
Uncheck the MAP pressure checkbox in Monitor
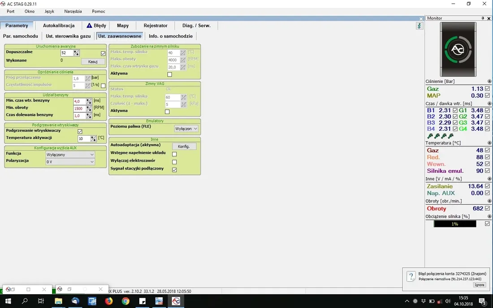pyautogui.click(x=487, y=95)
